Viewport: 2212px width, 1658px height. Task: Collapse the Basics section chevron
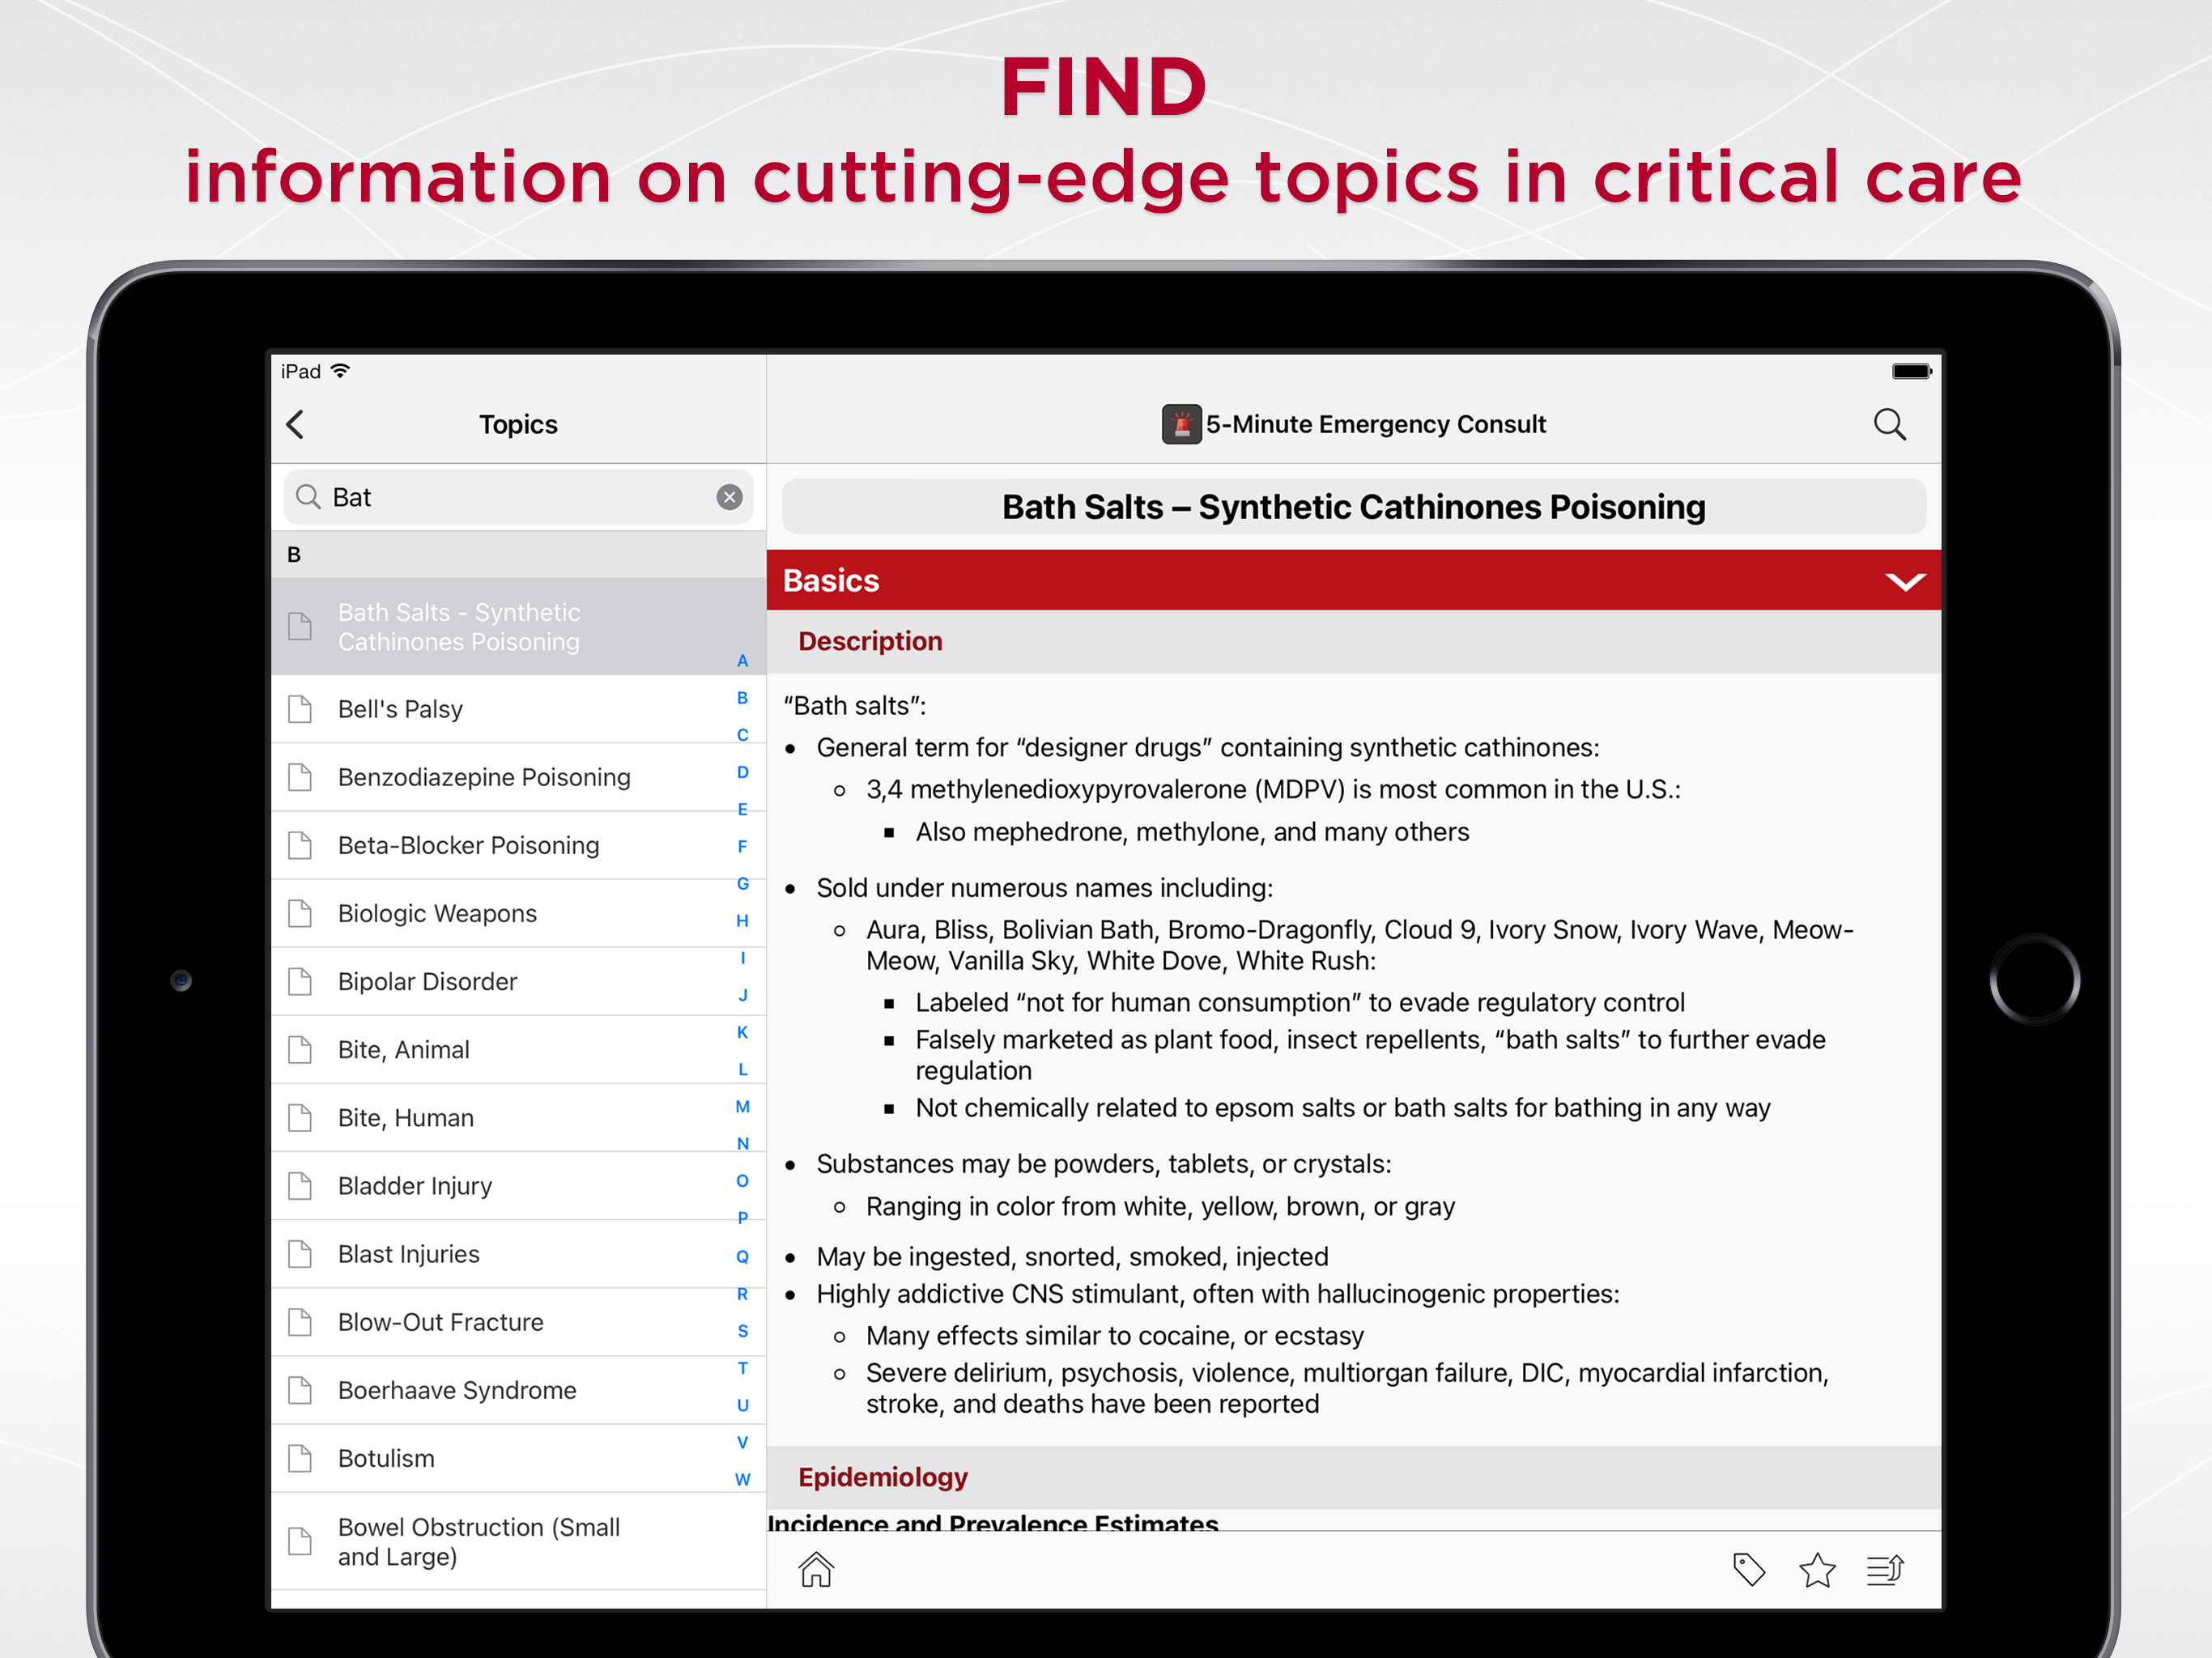coord(1904,581)
